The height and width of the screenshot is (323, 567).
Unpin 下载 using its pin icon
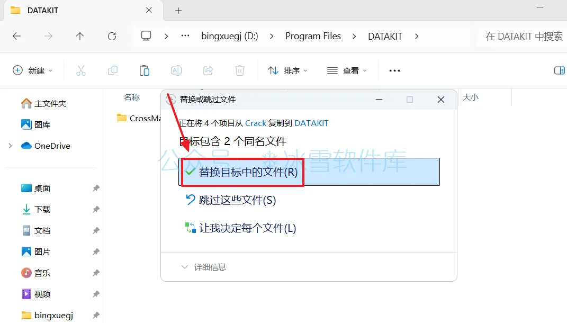96,209
